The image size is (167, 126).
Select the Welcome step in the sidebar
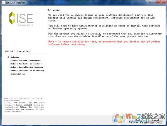tap(14, 57)
